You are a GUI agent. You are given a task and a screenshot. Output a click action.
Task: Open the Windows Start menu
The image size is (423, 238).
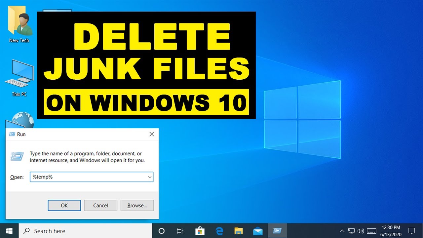pos(9,231)
